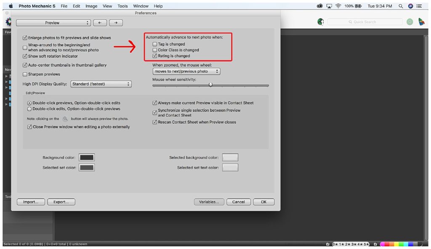Open the Apple menu
The width and height of the screenshot is (431, 249).
point(11,6)
